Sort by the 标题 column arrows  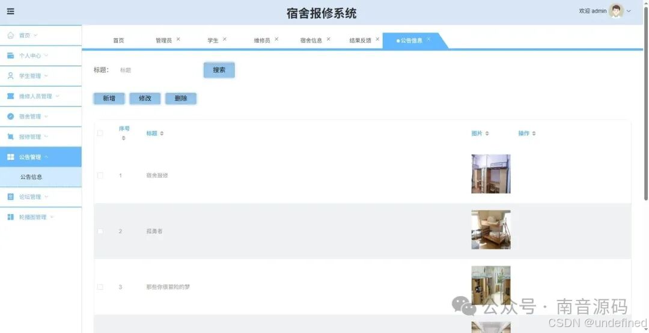(x=162, y=133)
